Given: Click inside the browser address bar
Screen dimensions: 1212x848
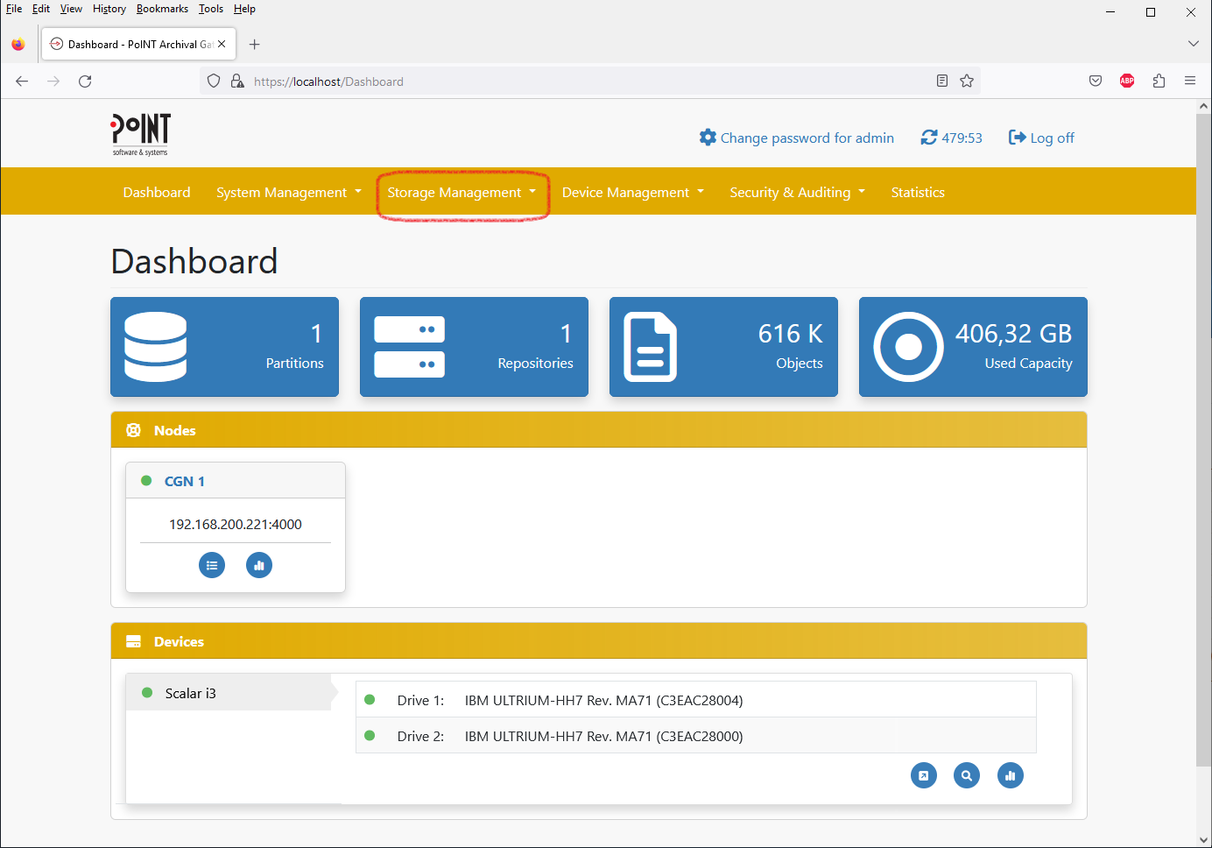Looking at the screenshot, I should tap(525, 81).
